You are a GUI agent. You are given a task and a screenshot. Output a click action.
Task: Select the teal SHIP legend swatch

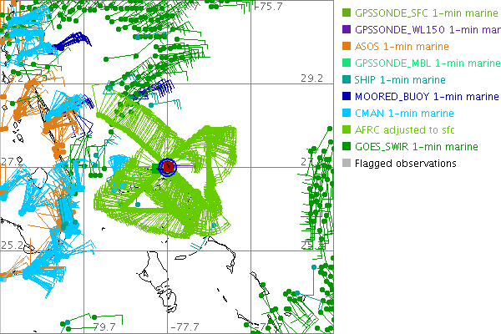pos(347,80)
